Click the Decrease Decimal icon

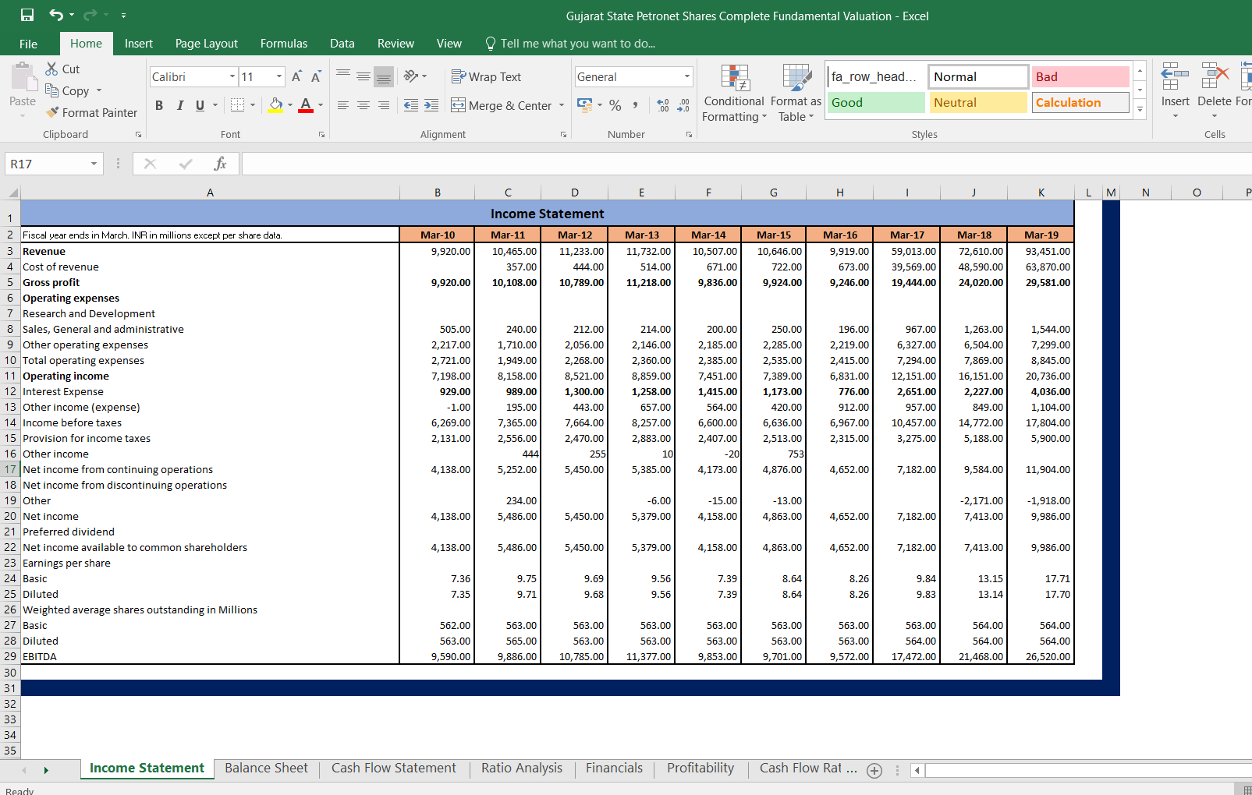683,105
